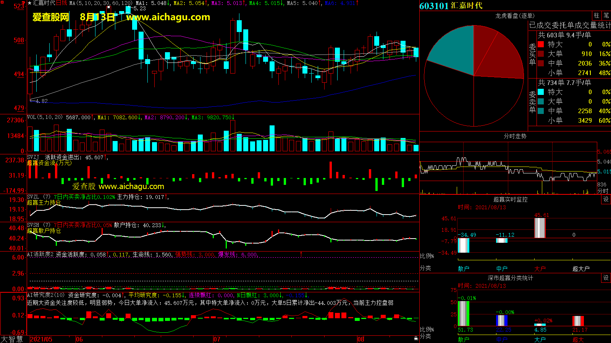Click the 大智慧 label at bottom-left
611x343 pixels.
[12, 339]
